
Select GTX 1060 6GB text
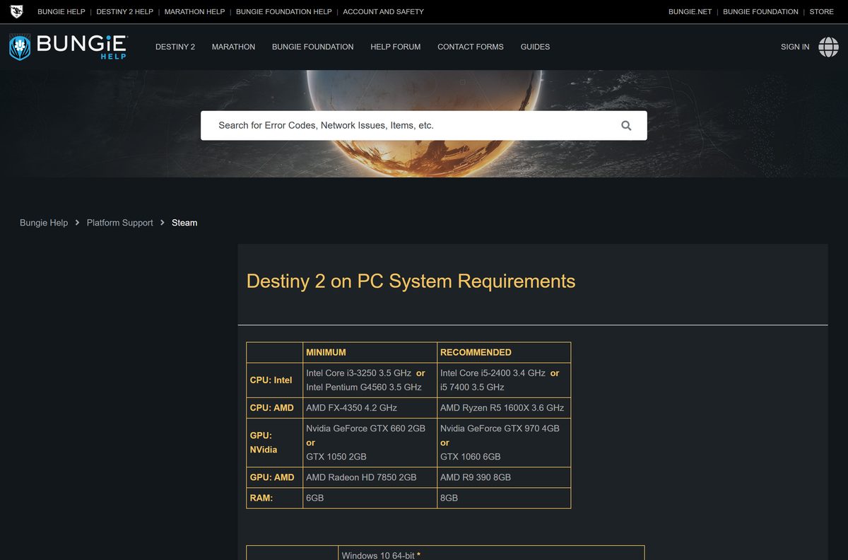tap(471, 457)
